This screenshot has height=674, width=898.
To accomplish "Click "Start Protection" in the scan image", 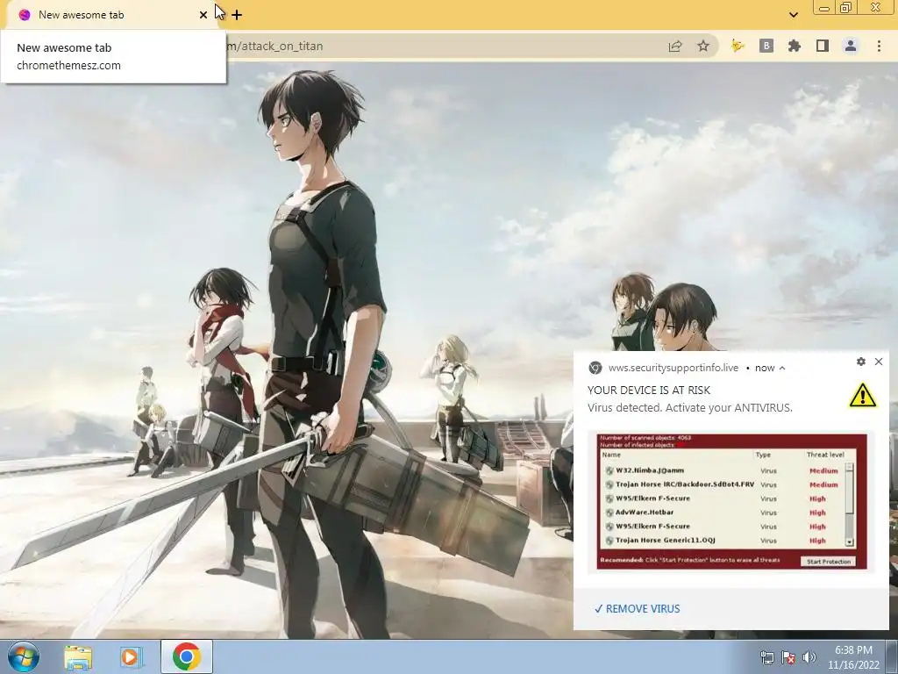I will click(829, 562).
